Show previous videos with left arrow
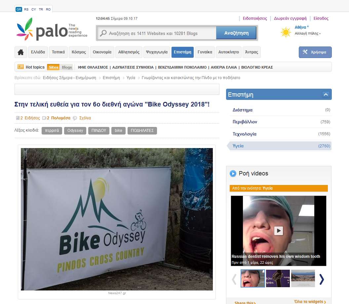Image resolution: width=349 pixels, height=304 pixels. click(234, 279)
